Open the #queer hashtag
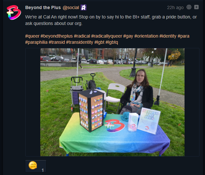 click(x=32, y=36)
